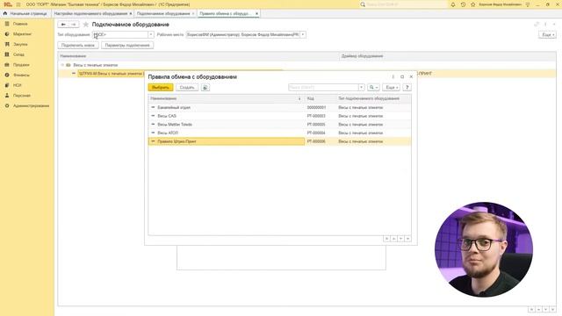
Task: Select the Весы АТОЛ row
Action: point(279,133)
